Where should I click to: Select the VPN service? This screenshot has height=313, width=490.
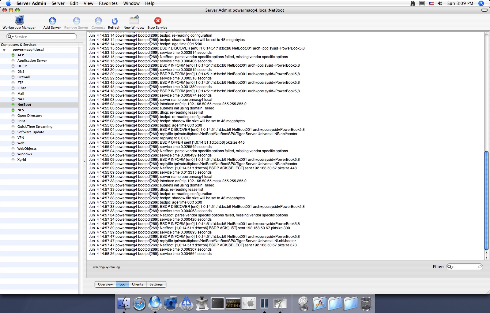tap(39, 138)
